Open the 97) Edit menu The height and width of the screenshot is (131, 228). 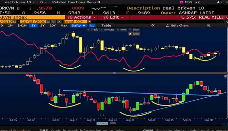tap(113, 17)
